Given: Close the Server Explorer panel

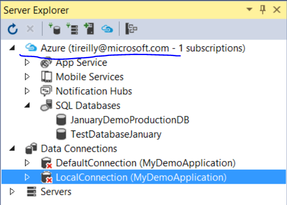Looking at the screenshot, I should point(277,10).
